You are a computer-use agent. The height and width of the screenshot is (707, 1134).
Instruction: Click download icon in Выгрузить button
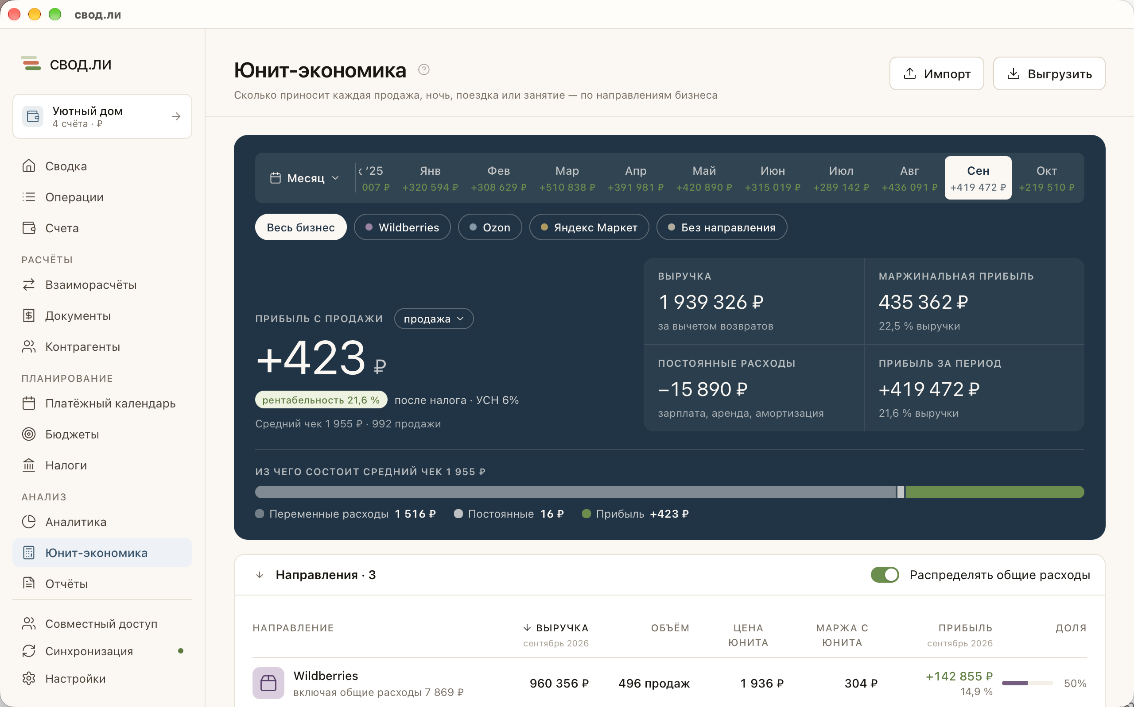coord(1013,74)
